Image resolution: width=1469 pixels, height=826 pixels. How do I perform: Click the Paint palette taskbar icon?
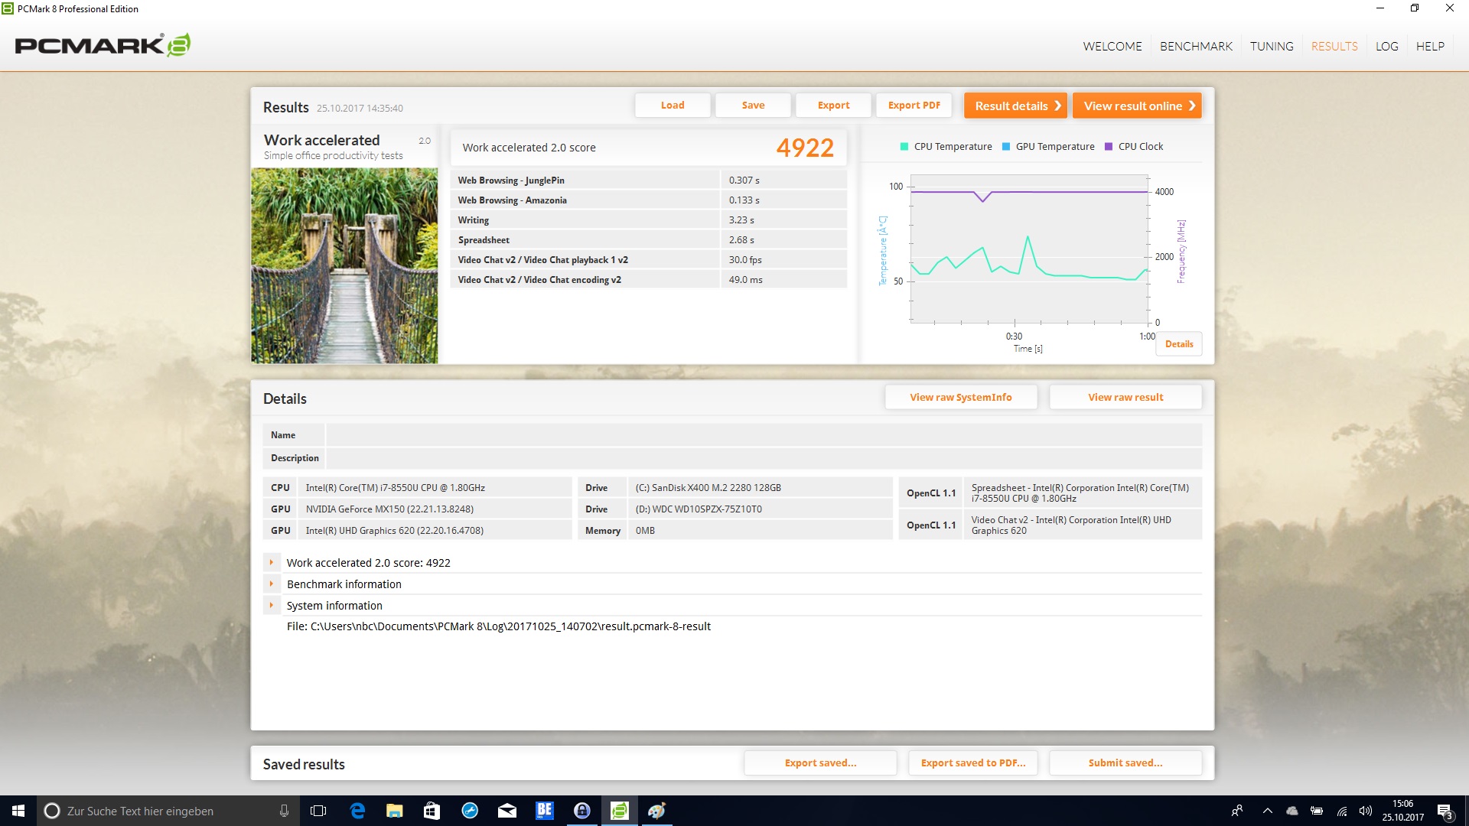coord(656,811)
